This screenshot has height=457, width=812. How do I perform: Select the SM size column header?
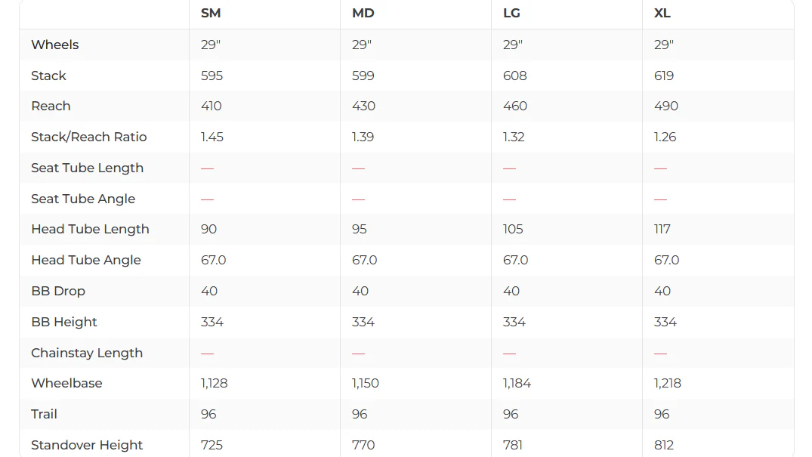[211, 13]
